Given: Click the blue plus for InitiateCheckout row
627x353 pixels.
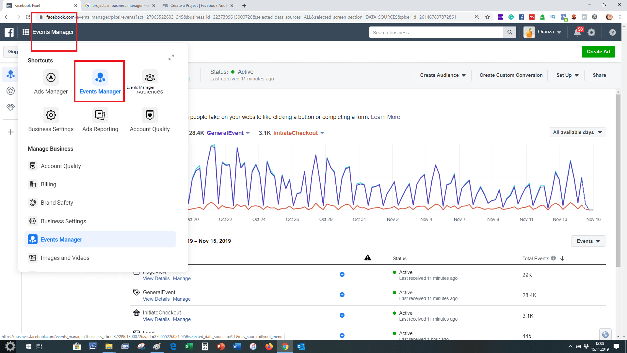Looking at the screenshot, I should (342, 315).
